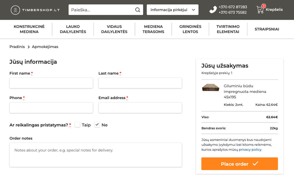This screenshot has width=294, height=184.
Task: Click into the Email address field
Action: pos(140,108)
